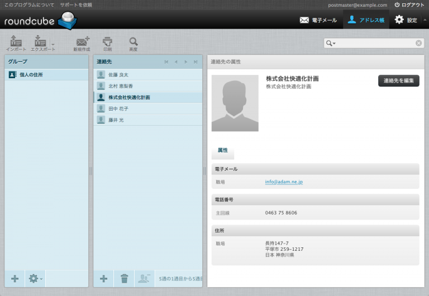The image size is (429, 296).
Task: Open the advanced search magnifier icon
Action: coord(134,42)
